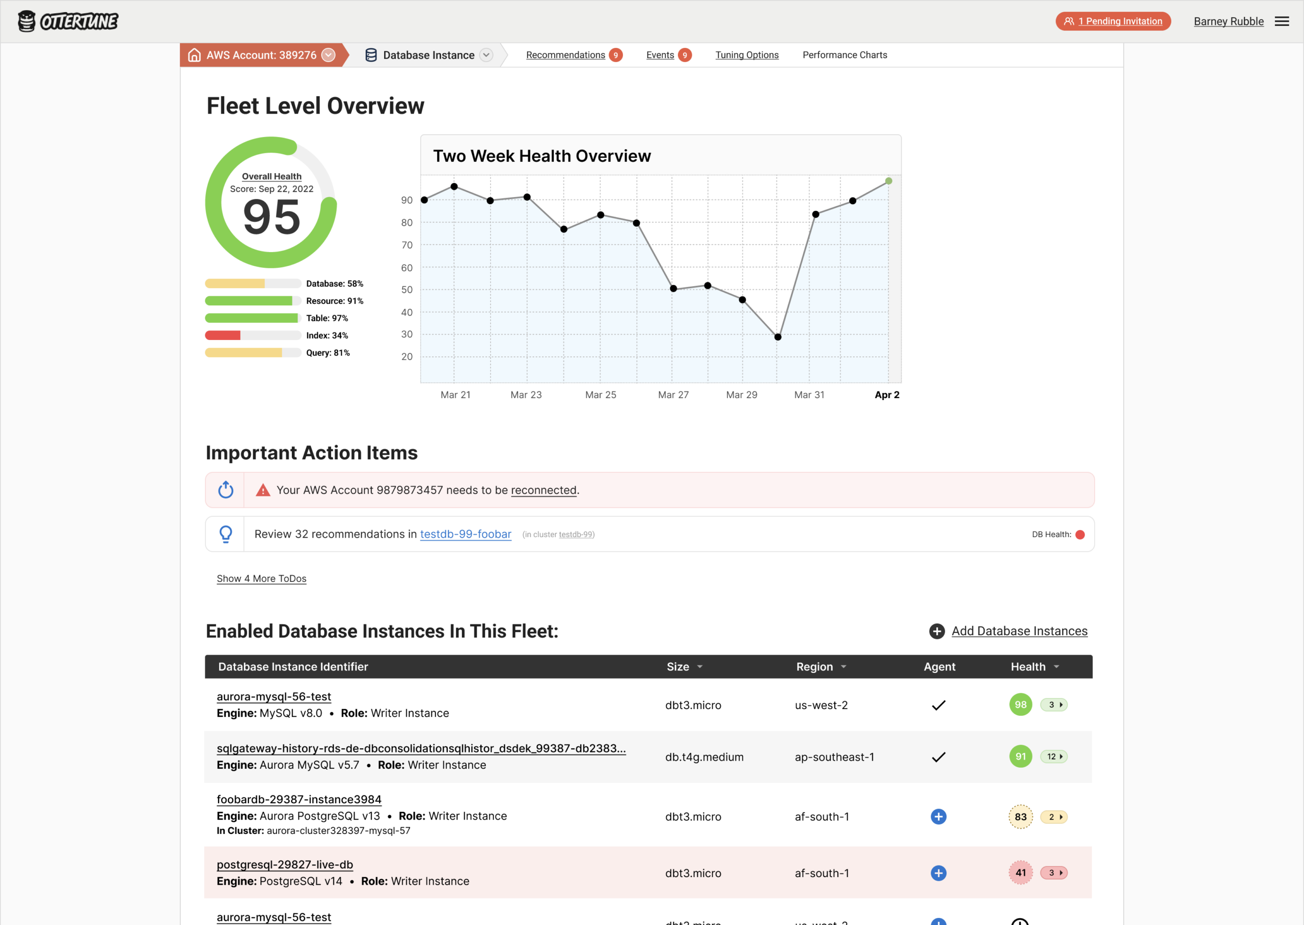Click the red warning triangle icon
This screenshot has width=1304, height=925.
pos(263,490)
